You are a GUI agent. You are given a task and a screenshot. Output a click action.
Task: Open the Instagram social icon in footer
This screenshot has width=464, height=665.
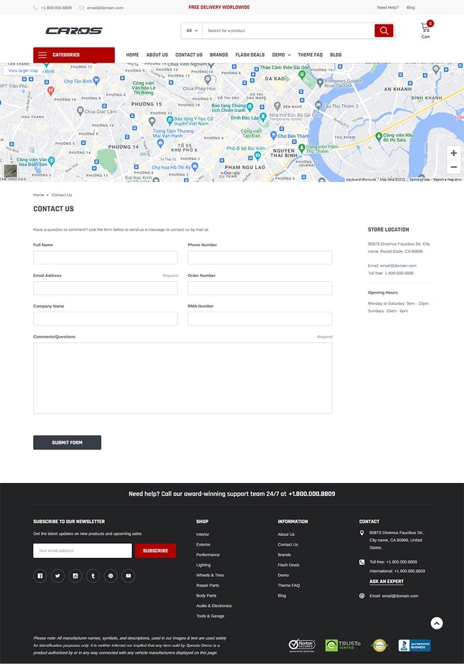point(75,576)
